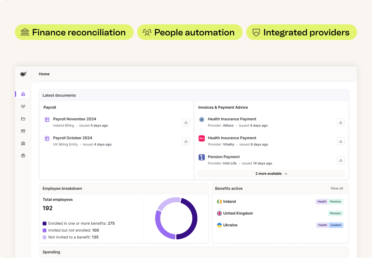Click Ireland's Health tag
This screenshot has width=372, height=258.
coord(322,202)
